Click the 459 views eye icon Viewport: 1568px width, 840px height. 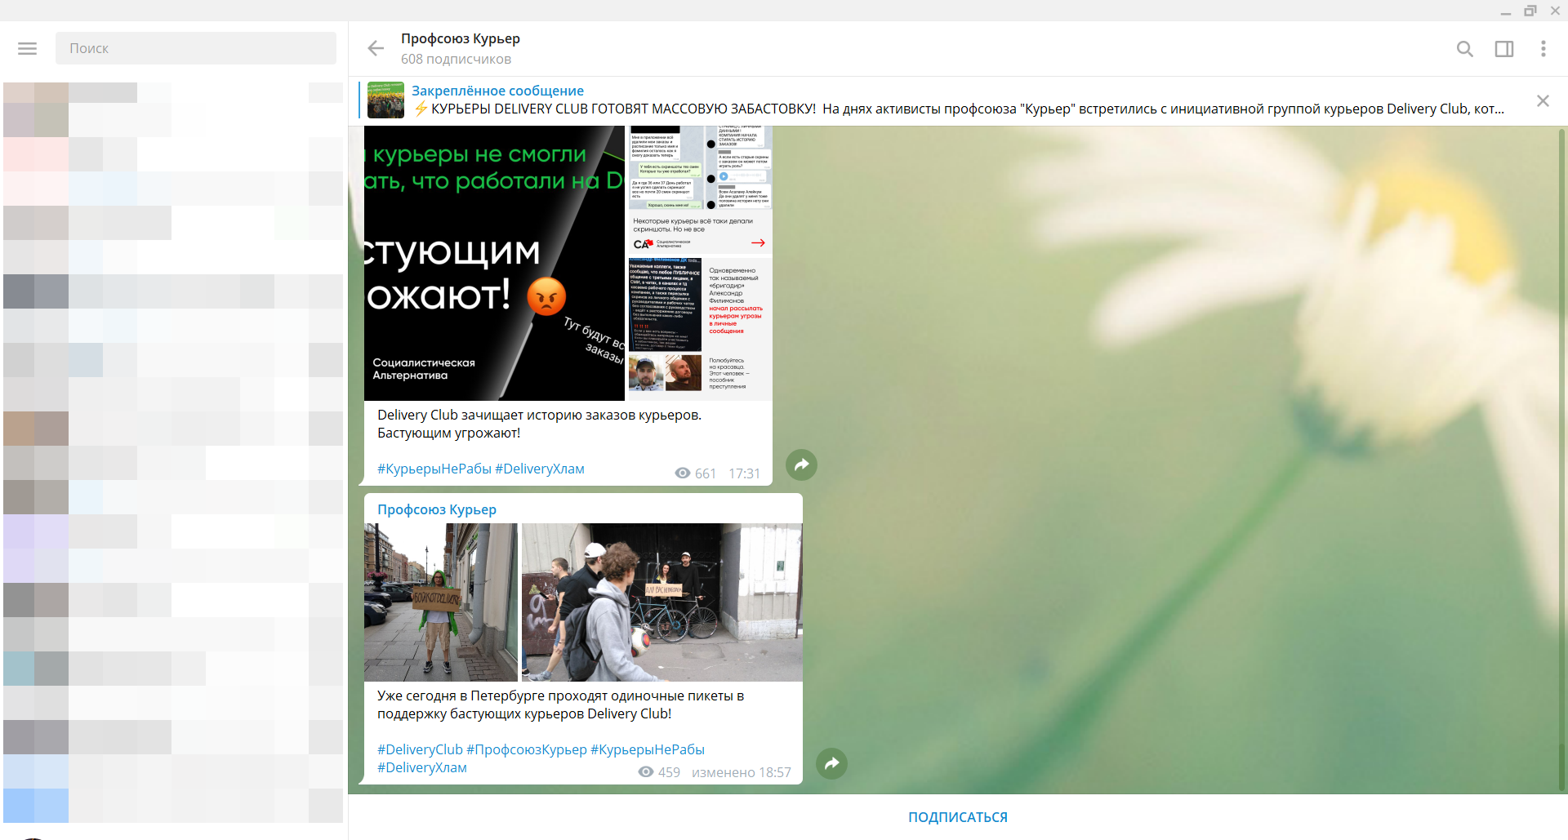click(x=646, y=772)
